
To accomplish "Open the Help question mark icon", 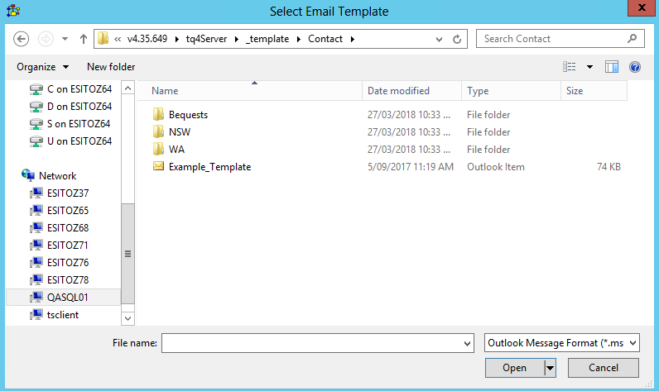I will 635,67.
